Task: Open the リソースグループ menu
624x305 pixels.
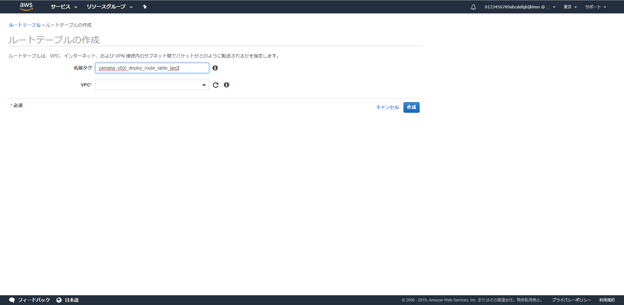Action: (x=109, y=7)
